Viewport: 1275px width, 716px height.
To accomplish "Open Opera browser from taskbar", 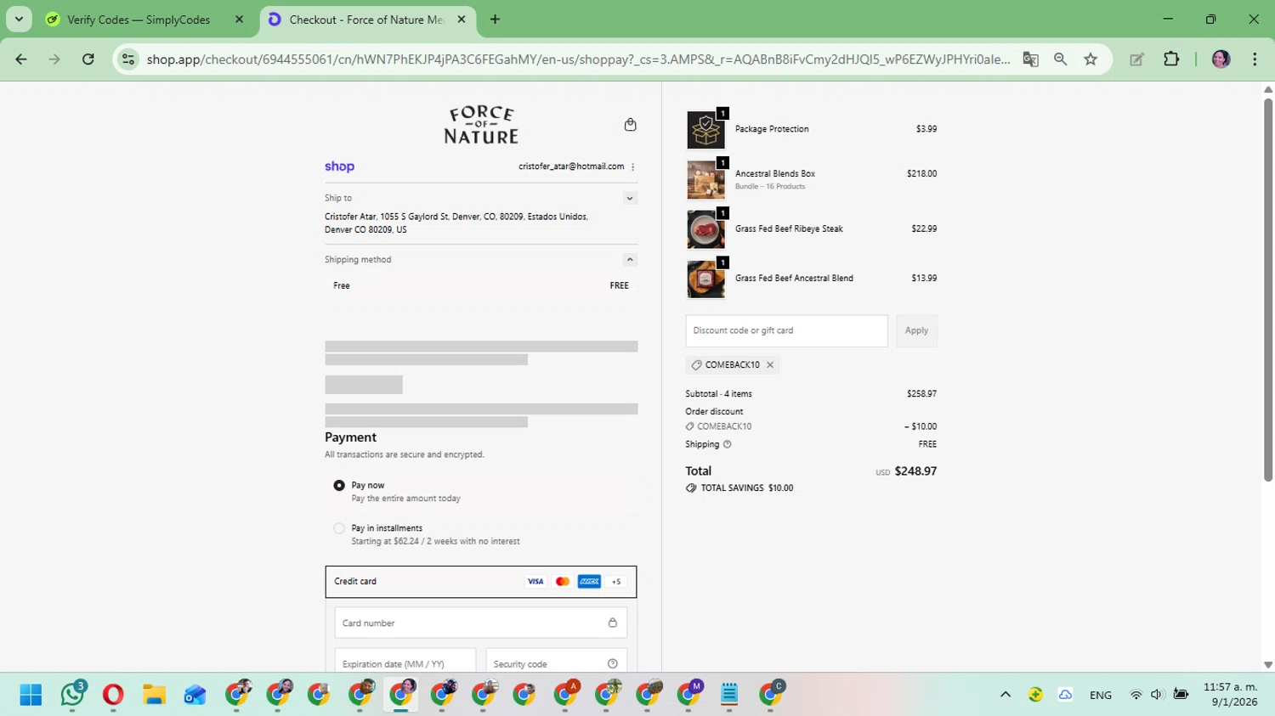I will pyautogui.click(x=113, y=695).
